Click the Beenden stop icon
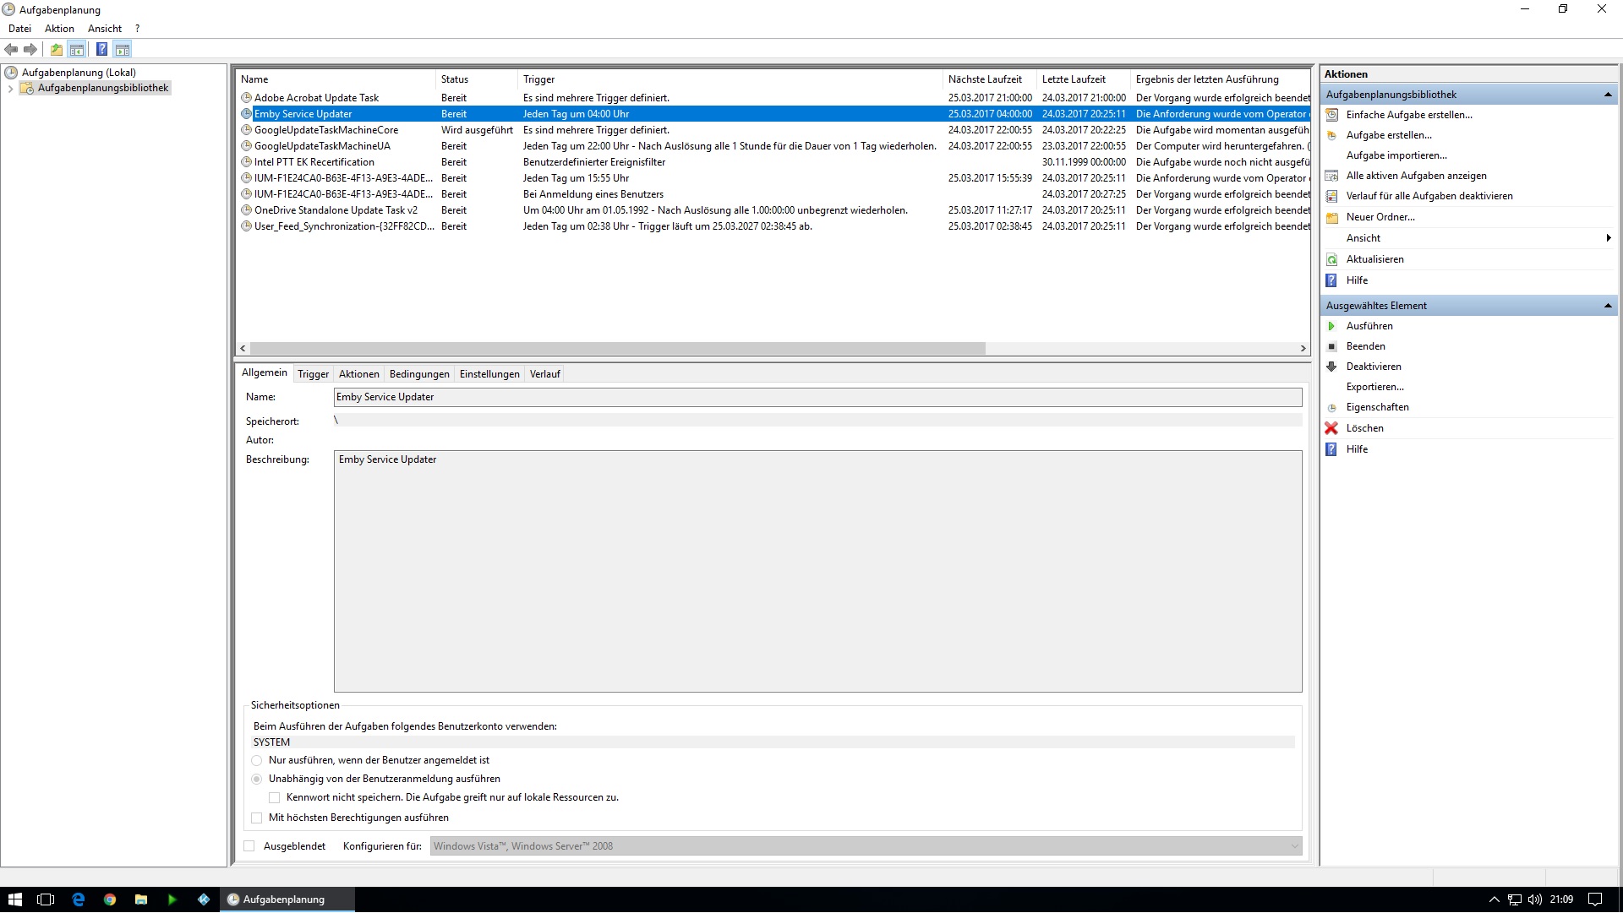 1332,346
